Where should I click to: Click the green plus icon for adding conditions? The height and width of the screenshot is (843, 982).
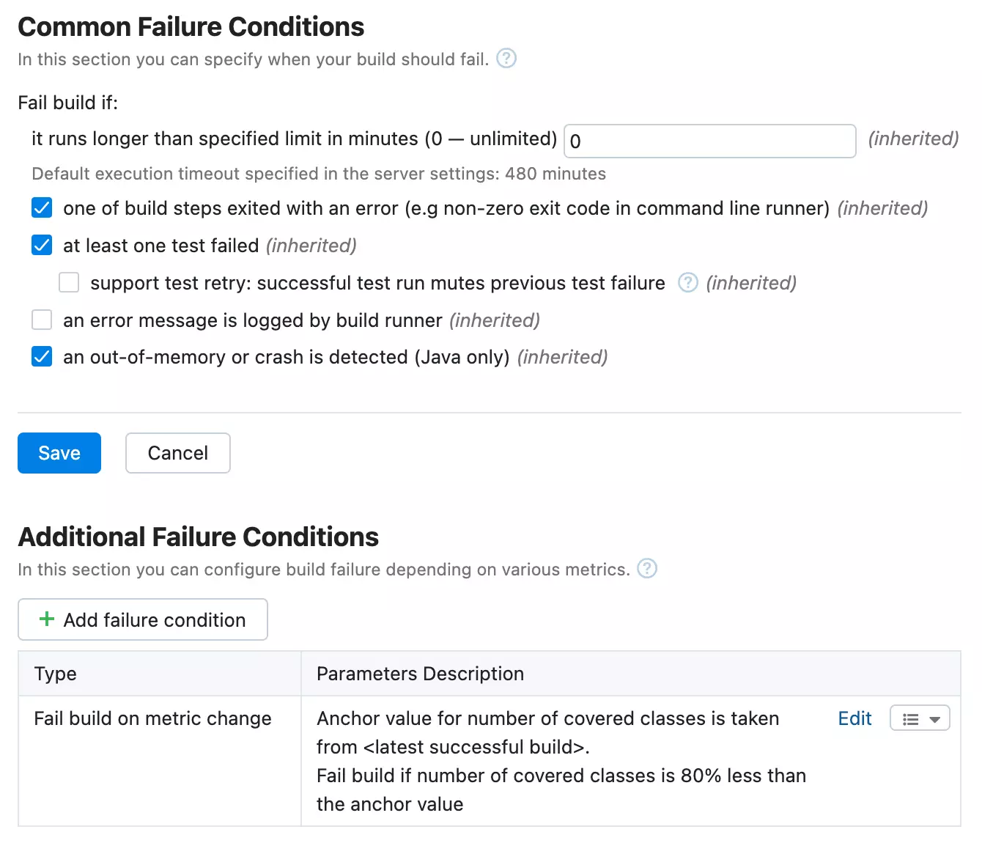pos(46,619)
